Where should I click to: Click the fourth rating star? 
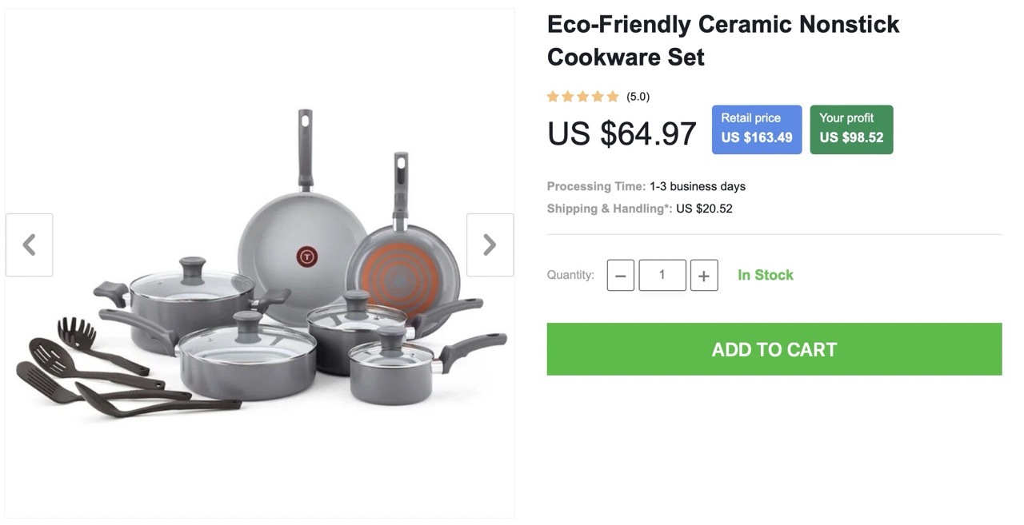click(598, 97)
